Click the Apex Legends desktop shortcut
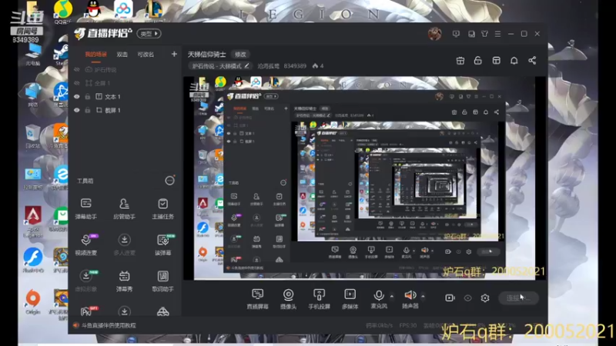The height and width of the screenshot is (346, 616). [33, 221]
